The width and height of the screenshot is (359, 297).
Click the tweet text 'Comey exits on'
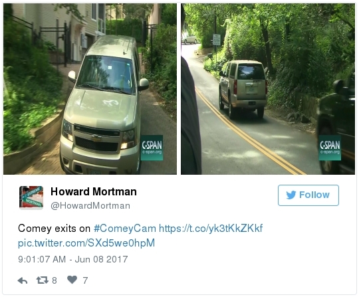coord(54,229)
